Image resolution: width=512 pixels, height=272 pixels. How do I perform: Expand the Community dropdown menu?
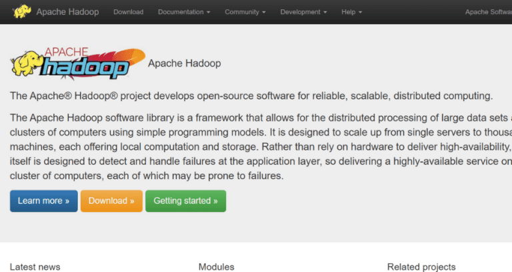(245, 12)
